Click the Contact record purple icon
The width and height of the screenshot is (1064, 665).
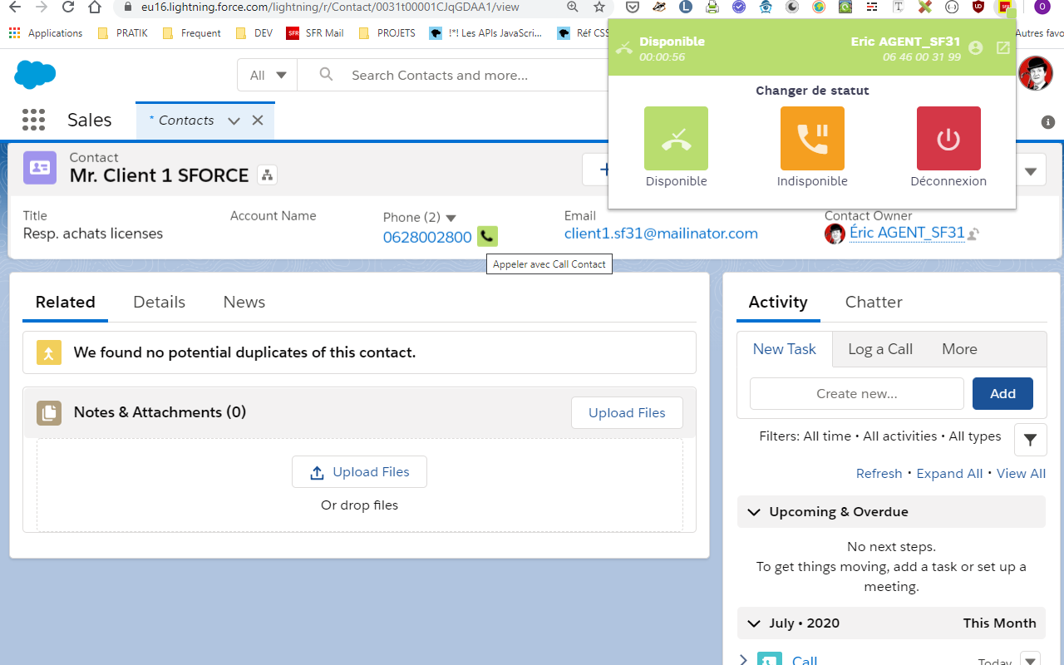40,167
